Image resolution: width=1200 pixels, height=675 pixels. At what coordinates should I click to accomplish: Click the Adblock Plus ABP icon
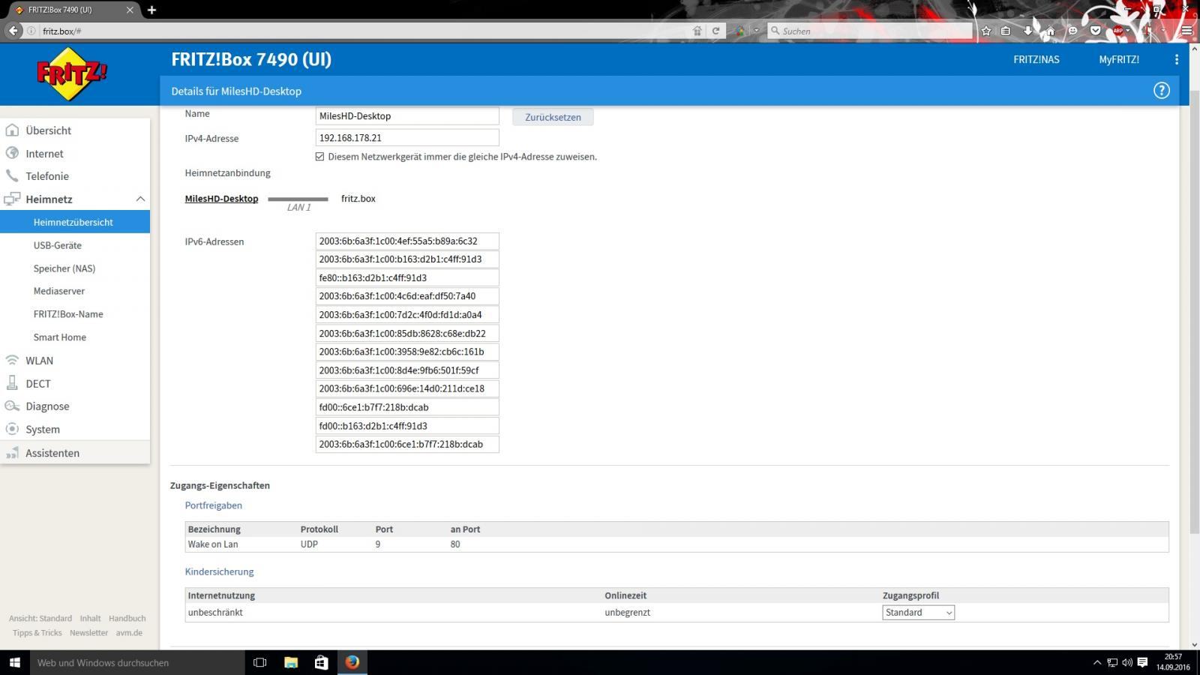point(1117,31)
